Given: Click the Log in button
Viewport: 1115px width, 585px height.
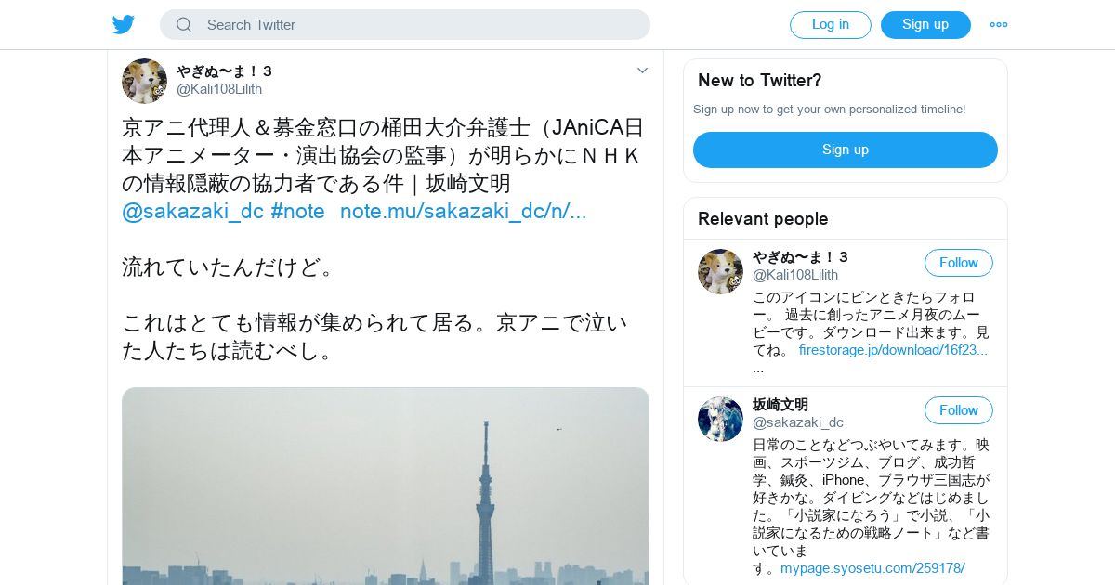Looking at the screenshot, I should (x=831, y=25).
